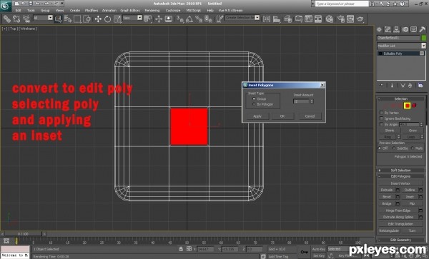Click the Pin Stack icon
Image resolution: width=429 pixels, height=259 pixels.
pyautogui.click(x=382, y=86)
